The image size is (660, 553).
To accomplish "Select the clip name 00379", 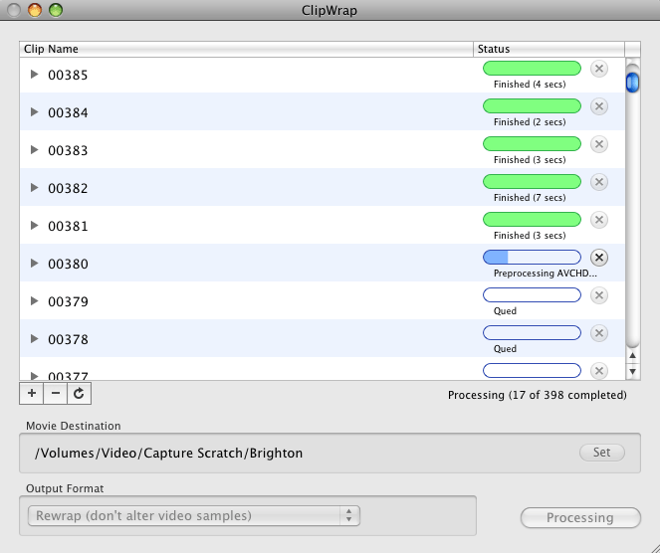I will (68, 302).
